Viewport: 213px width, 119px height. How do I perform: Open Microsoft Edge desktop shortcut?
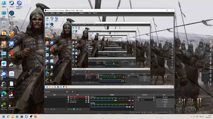coord(4,95)
